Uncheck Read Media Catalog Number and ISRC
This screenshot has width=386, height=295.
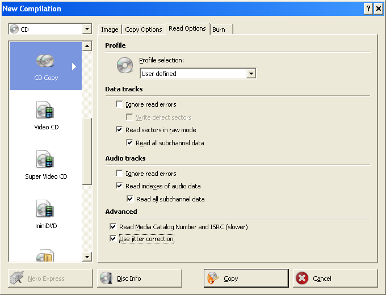pos(113,227)
